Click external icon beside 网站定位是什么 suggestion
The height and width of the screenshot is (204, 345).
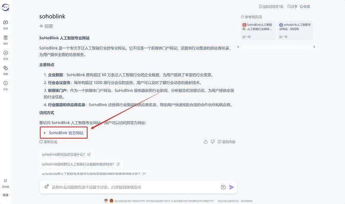coord(89,155)
